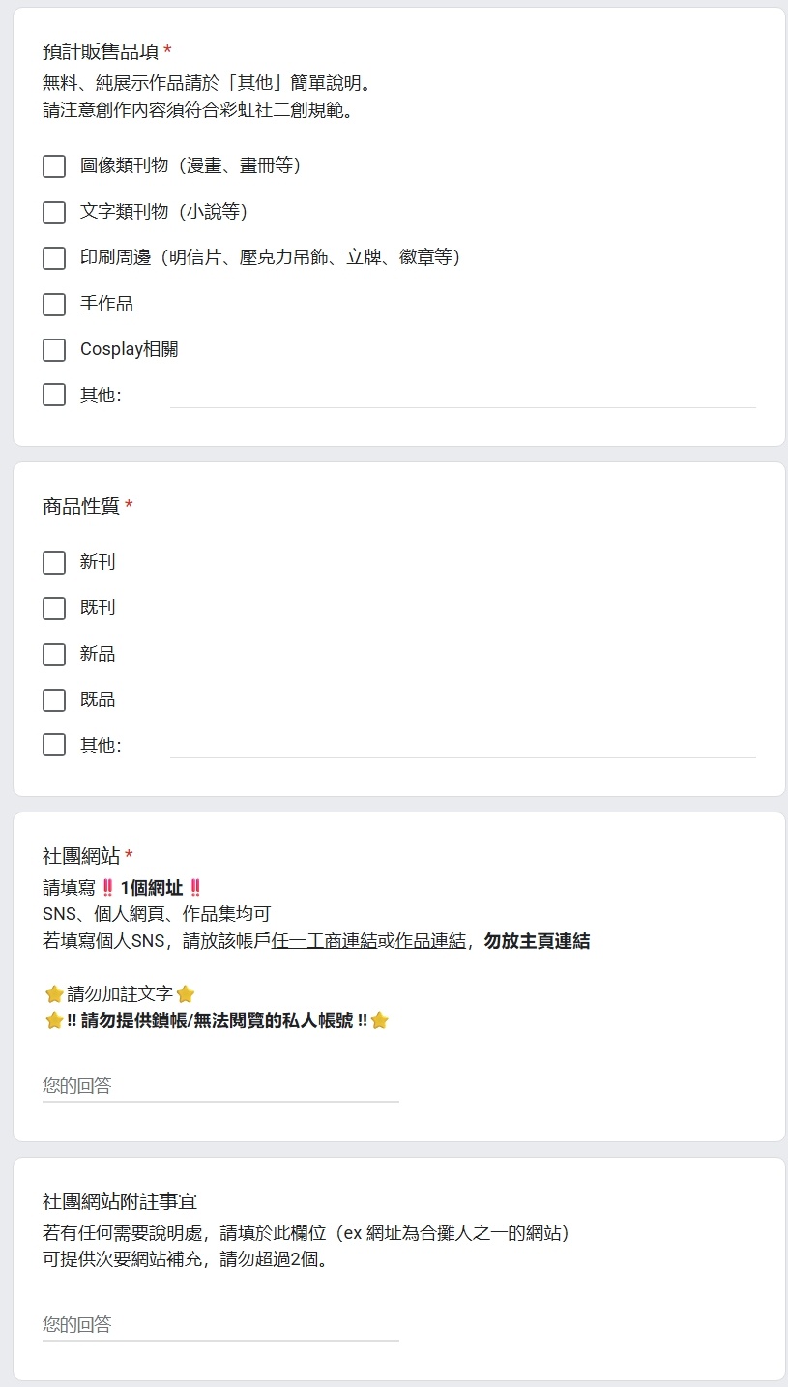Check the 新刊 checkbox
Screen dimensions: 788x1387
(54, 563)
